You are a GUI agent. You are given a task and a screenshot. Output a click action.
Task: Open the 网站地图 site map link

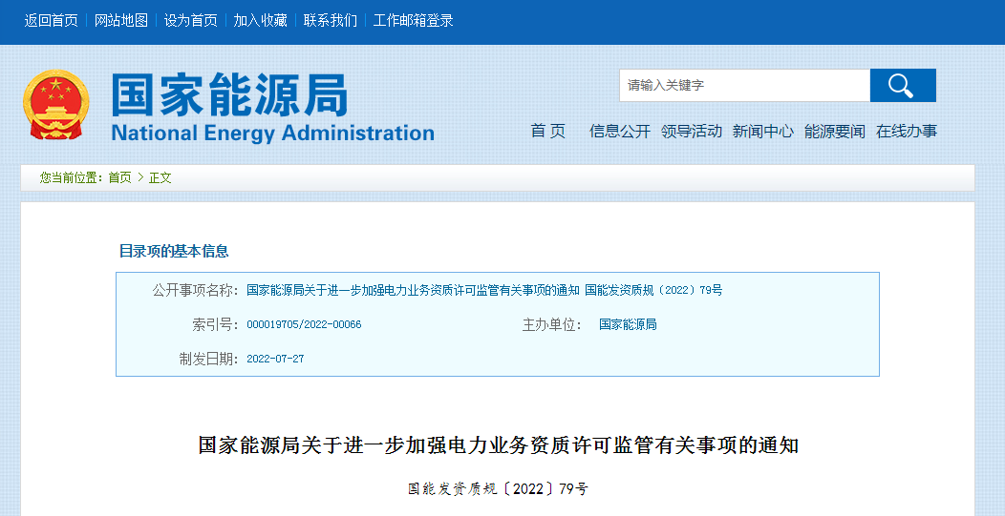[121, 20]
